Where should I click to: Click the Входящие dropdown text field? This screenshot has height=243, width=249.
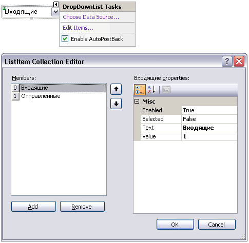pyautogui.click(x=27, y=12)
